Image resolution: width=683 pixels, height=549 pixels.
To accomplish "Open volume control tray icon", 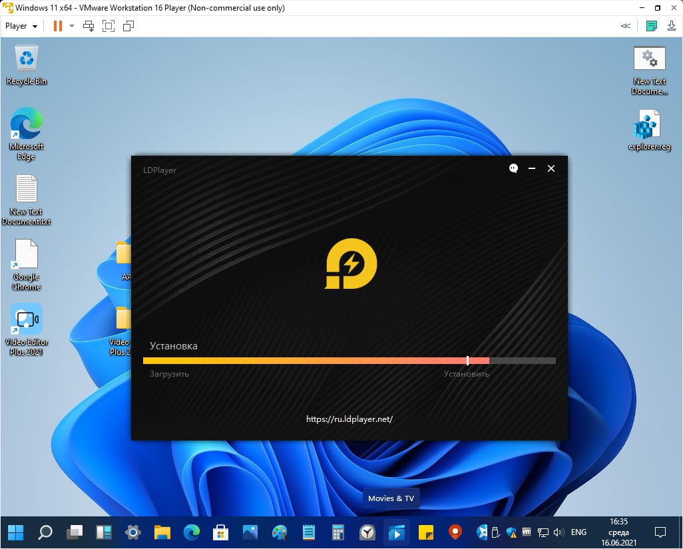I will coord(559,532).
